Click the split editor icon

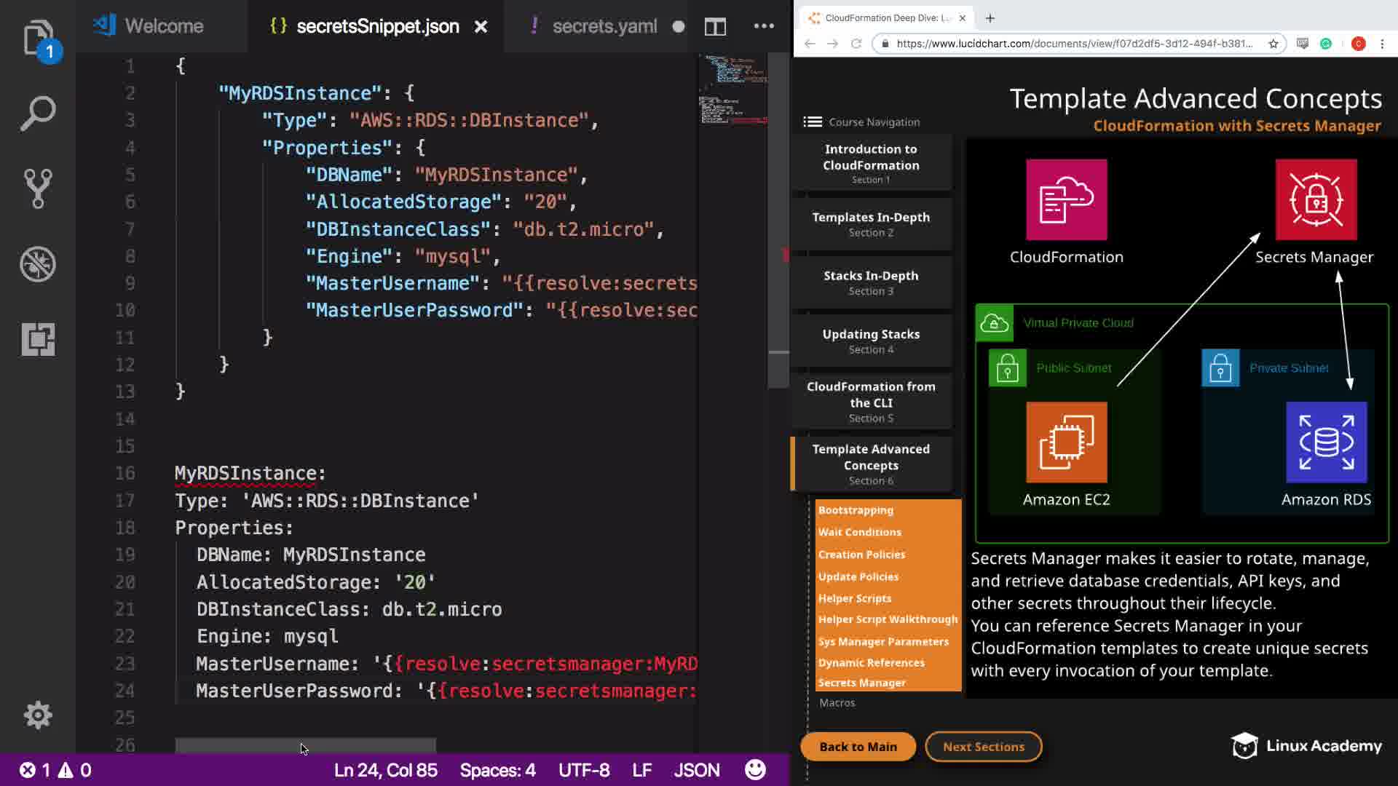(715, 27)
